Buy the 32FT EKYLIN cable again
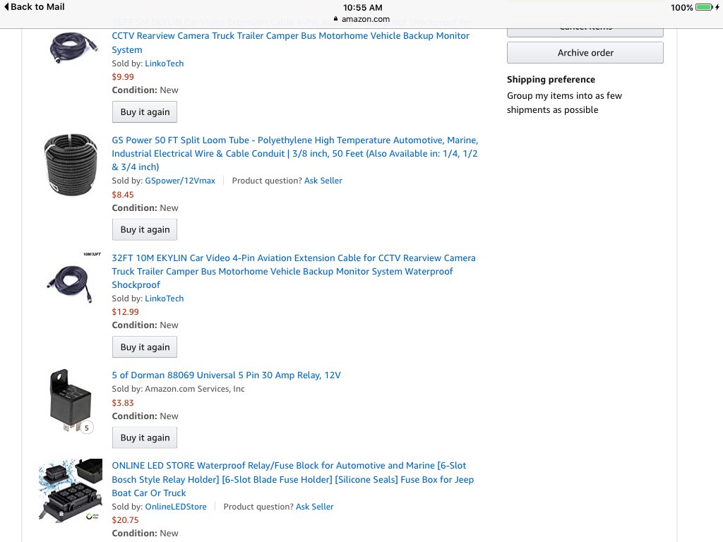This screenshot has height=542, width=723. click(145, 347)
